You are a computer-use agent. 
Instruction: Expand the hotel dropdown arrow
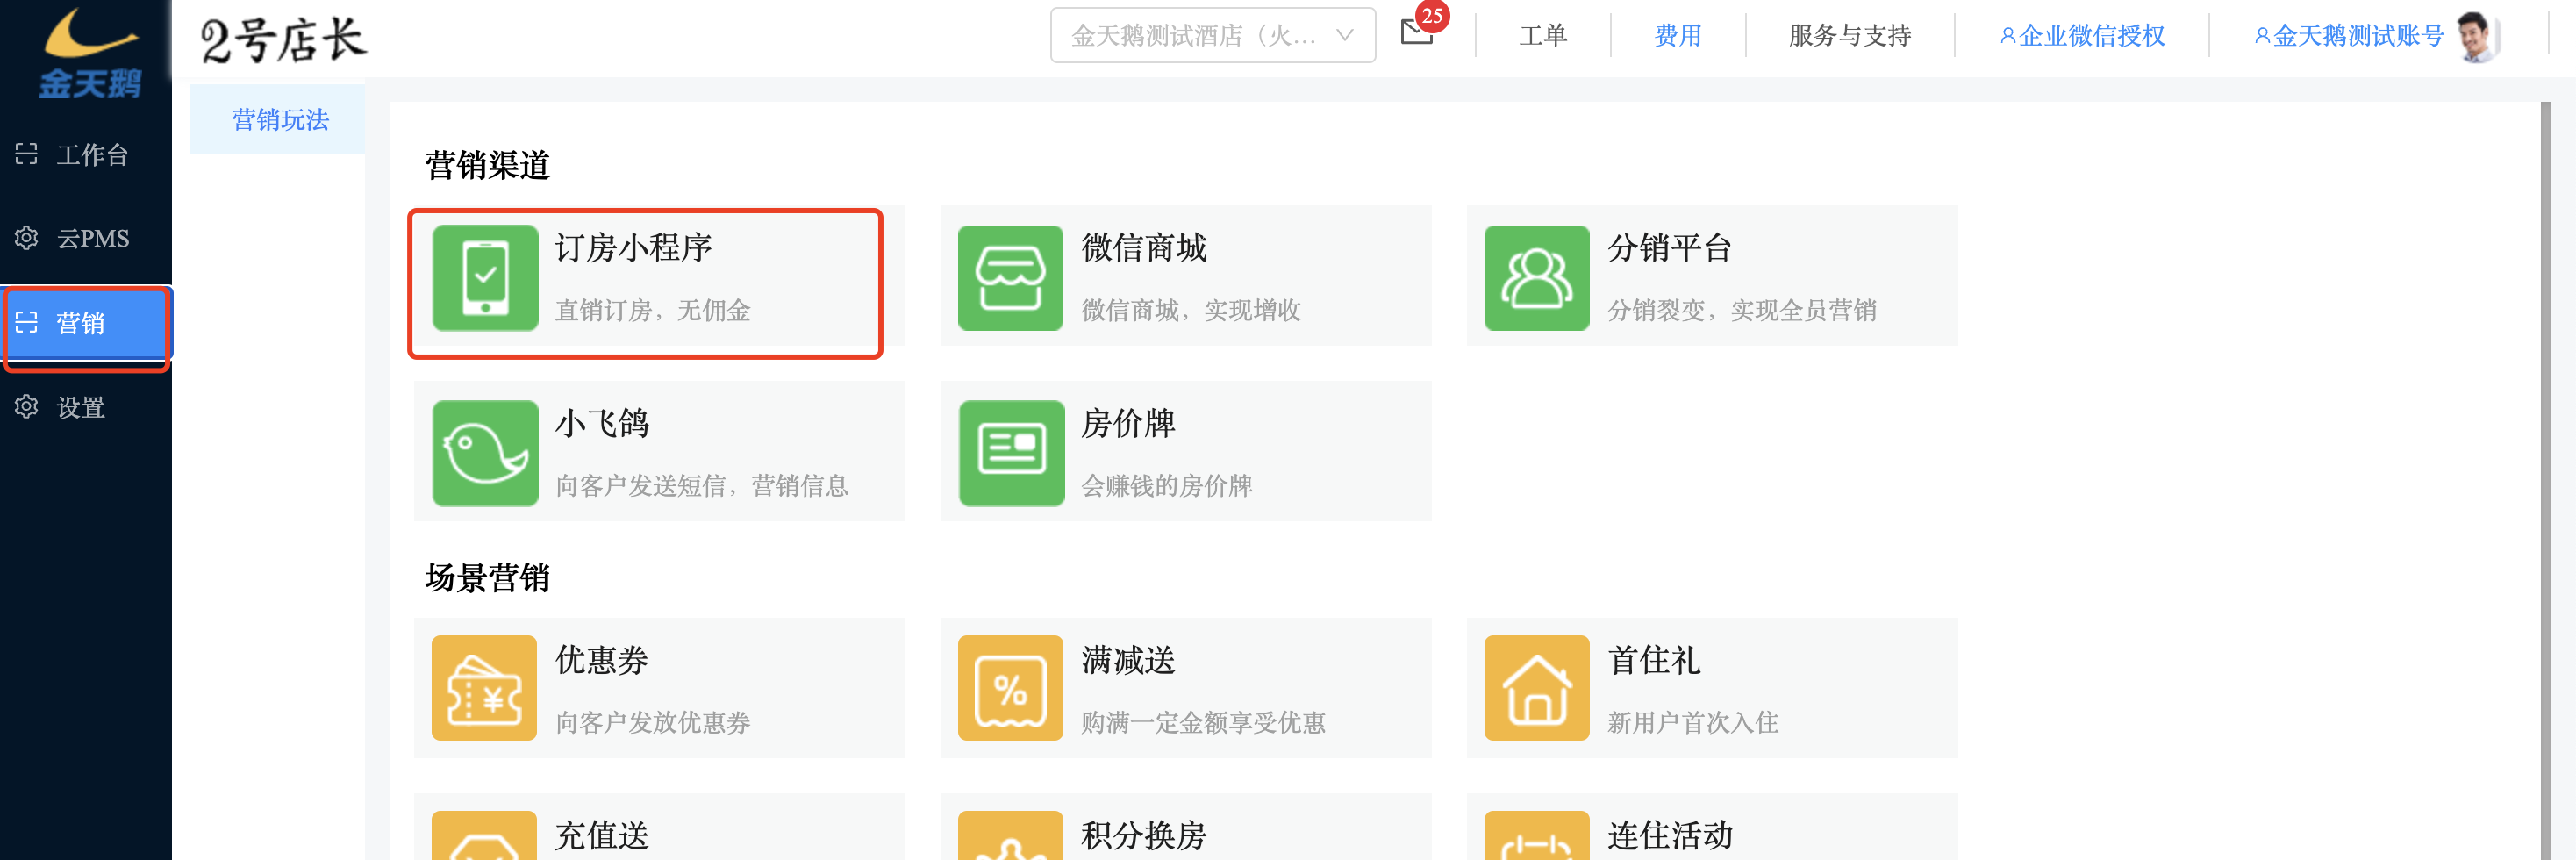1344,36
